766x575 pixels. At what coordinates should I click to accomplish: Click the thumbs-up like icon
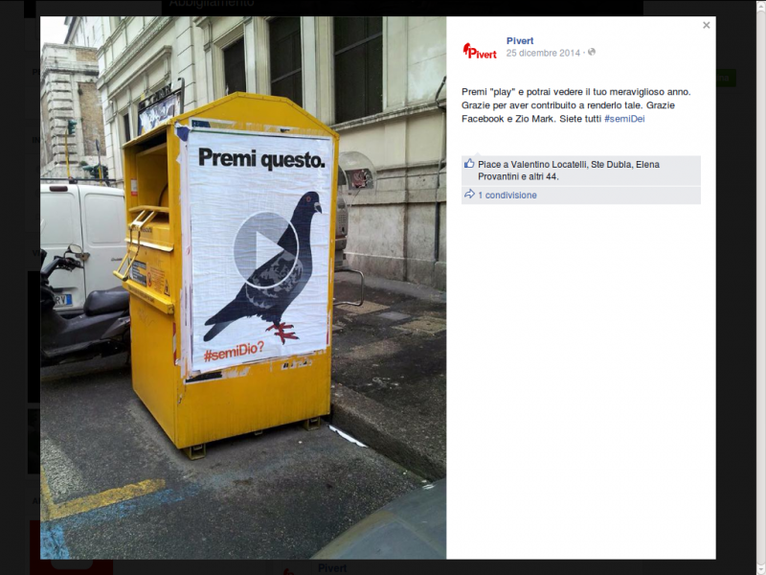[469, 164]
